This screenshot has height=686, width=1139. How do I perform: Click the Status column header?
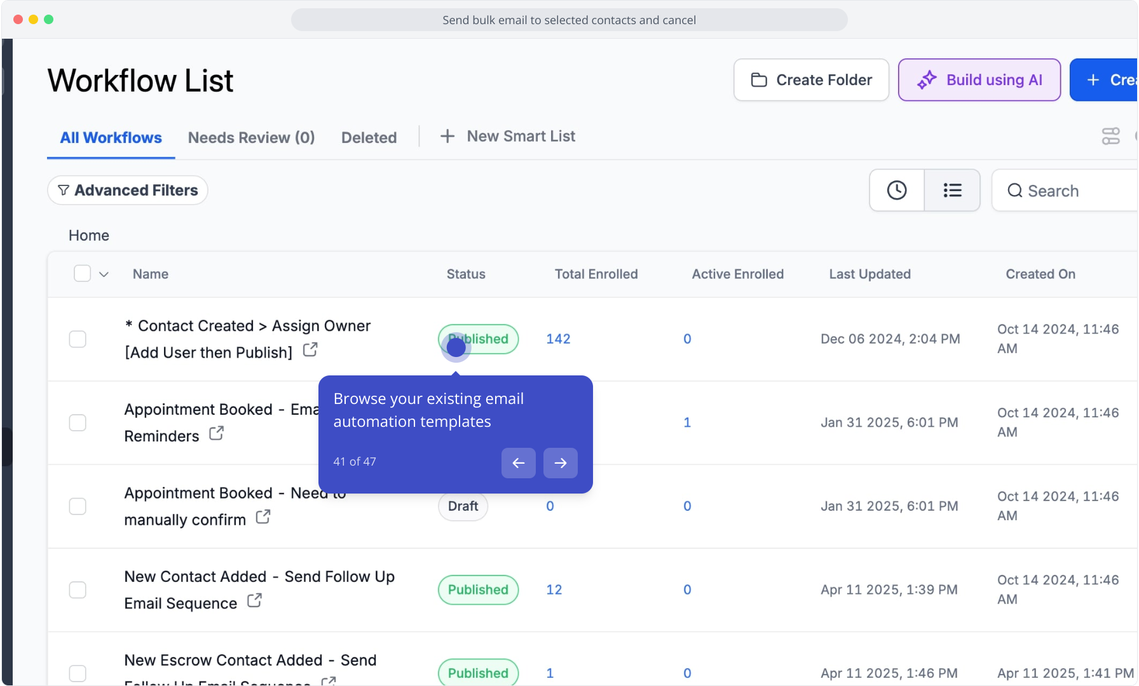[466, 274]
